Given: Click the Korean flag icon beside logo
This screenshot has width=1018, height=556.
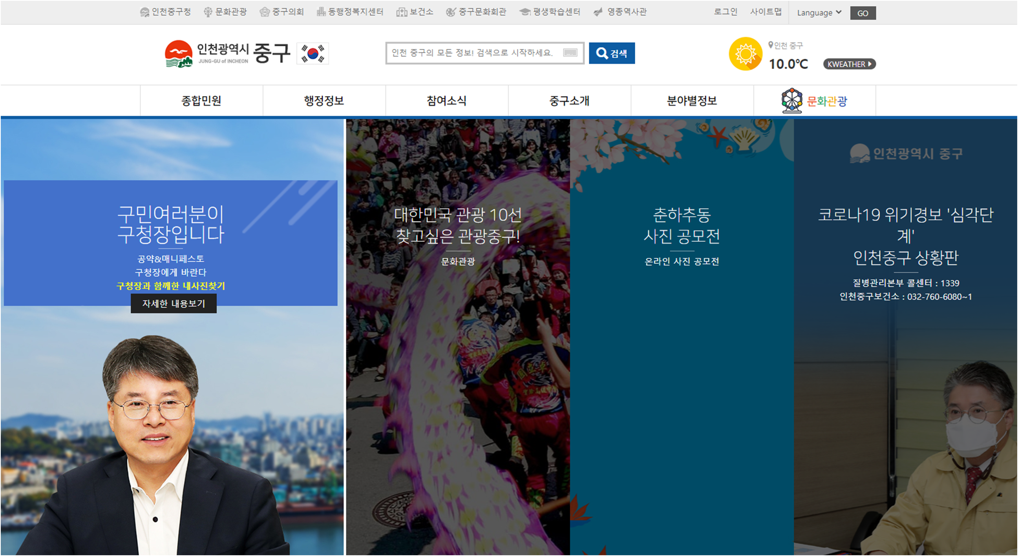Looking at the screenshot, I should click(313, 53).
